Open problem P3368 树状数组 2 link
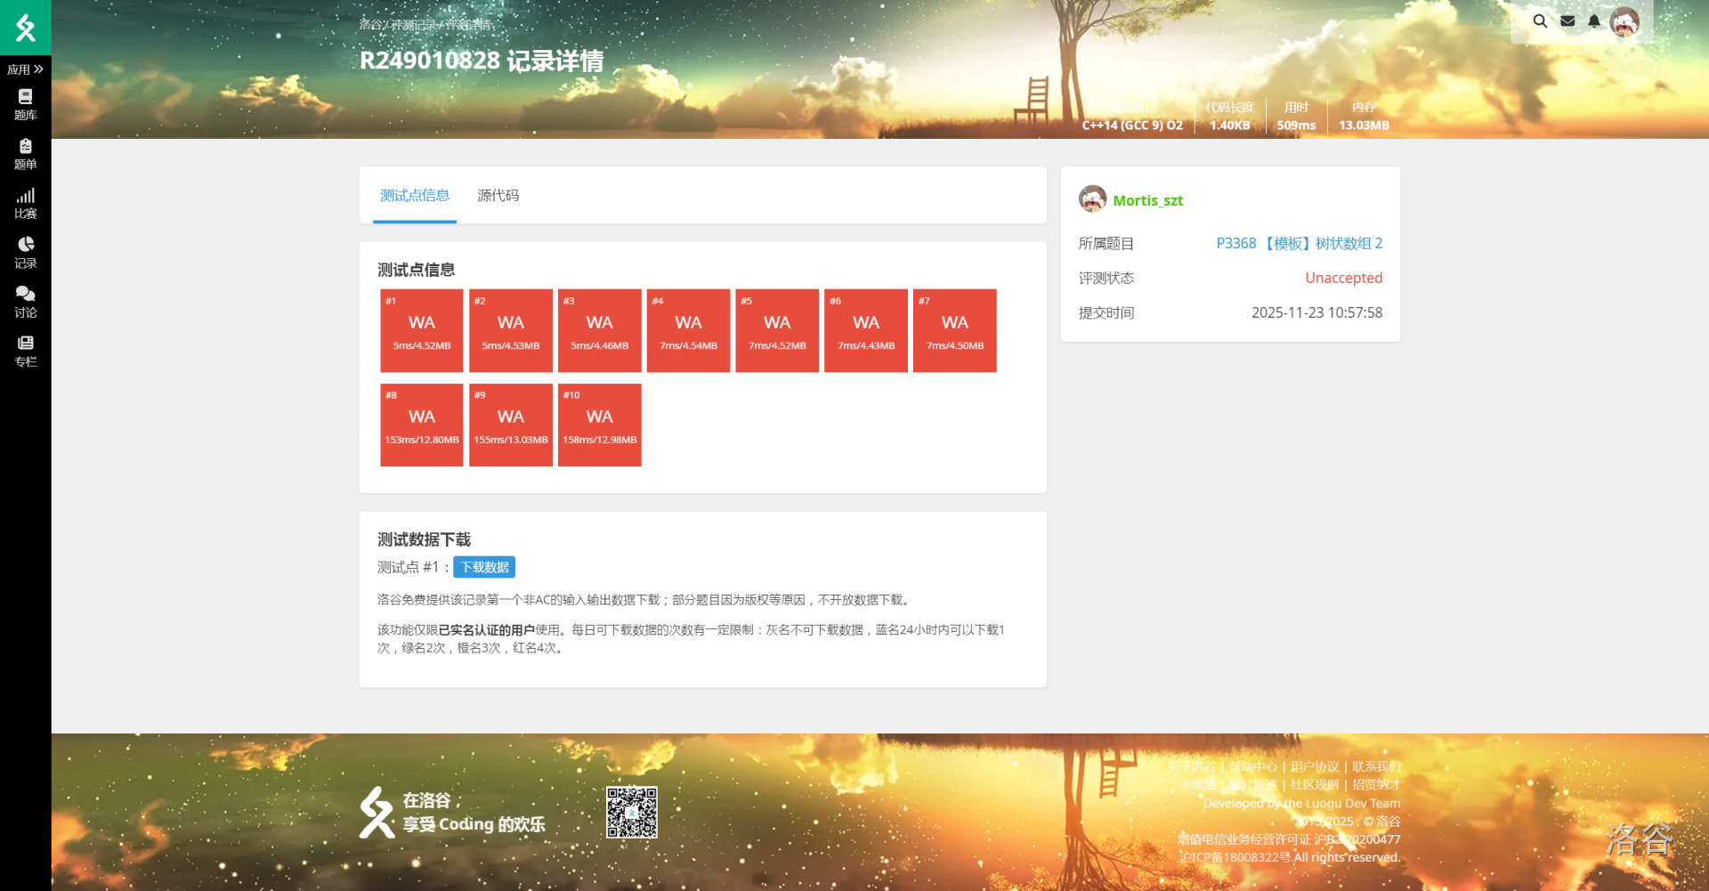 tap(1299, 244)
